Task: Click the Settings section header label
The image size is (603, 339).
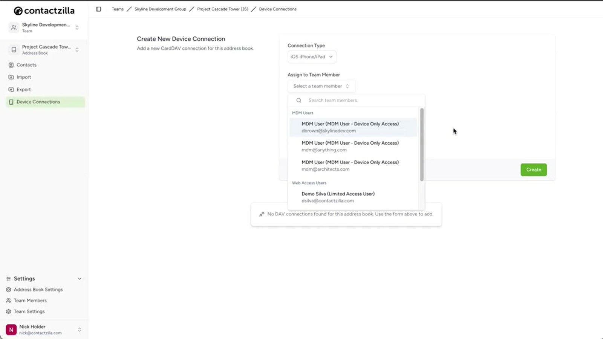Action: tap(24, 279)
